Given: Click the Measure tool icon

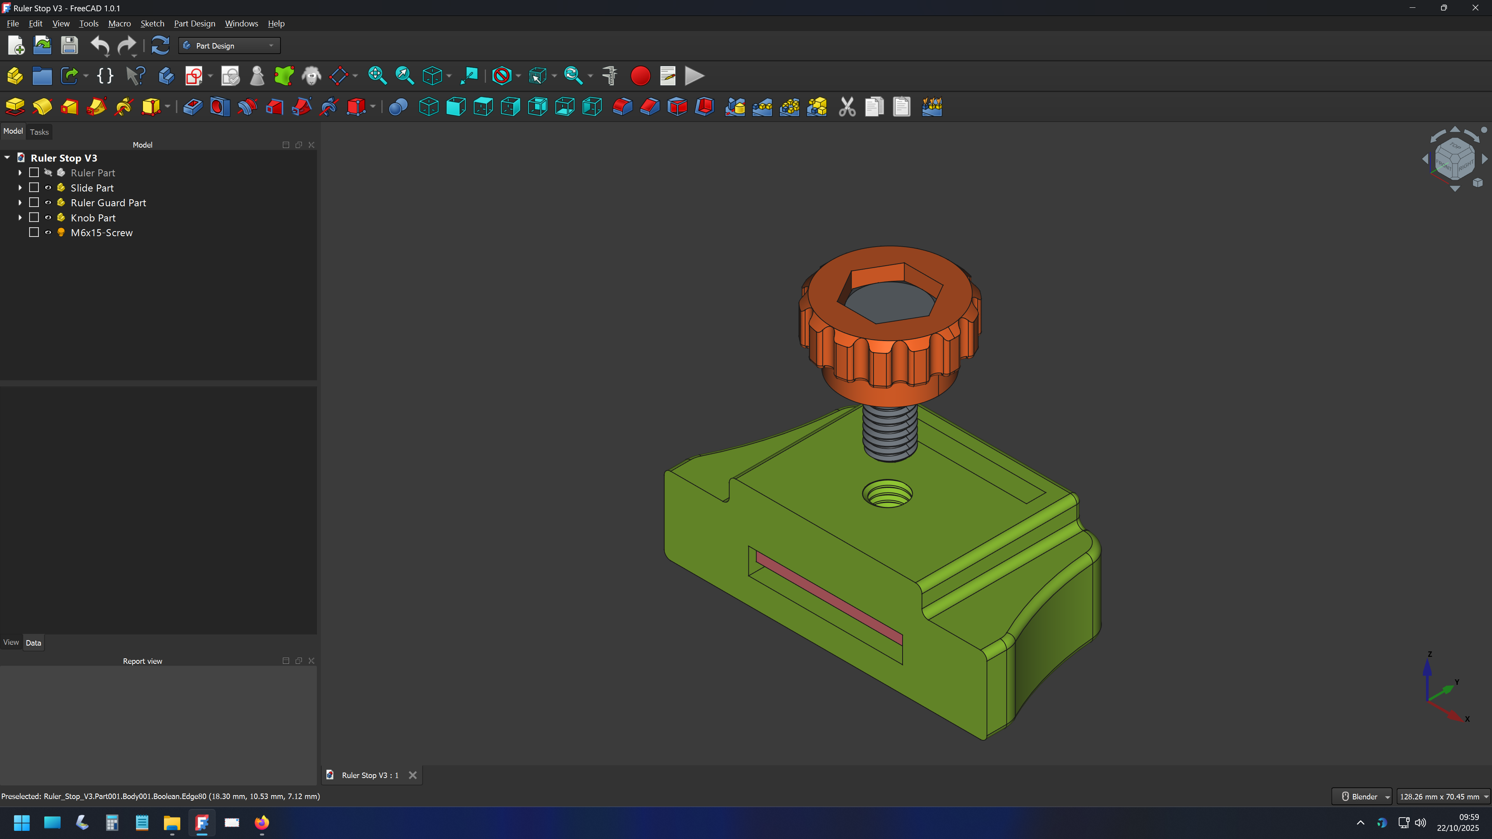Looking at the screenshot, I should point(609,76).
